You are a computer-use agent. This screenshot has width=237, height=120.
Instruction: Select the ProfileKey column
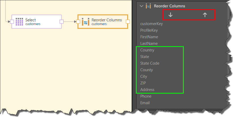click(149, 30)
